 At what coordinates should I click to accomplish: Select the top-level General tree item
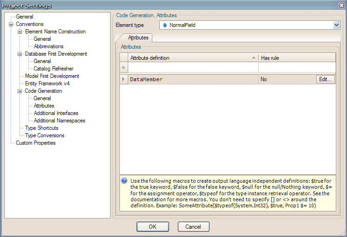coord(25,17)
